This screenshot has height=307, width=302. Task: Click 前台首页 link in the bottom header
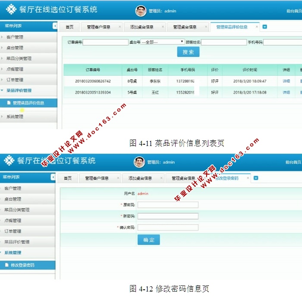tap(293, 162)
